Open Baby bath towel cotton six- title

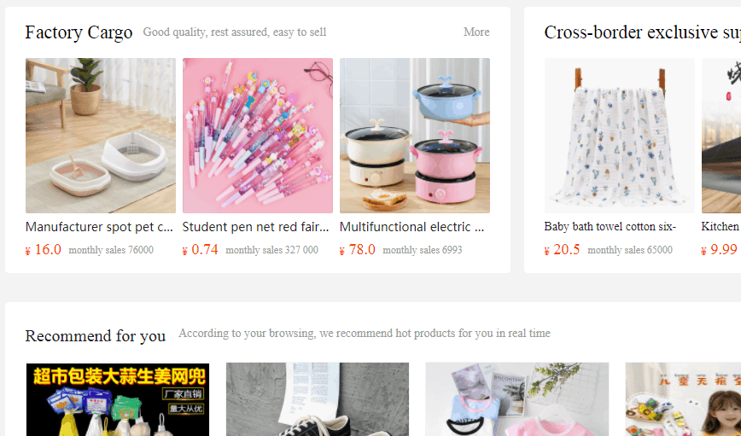point(610,227)
